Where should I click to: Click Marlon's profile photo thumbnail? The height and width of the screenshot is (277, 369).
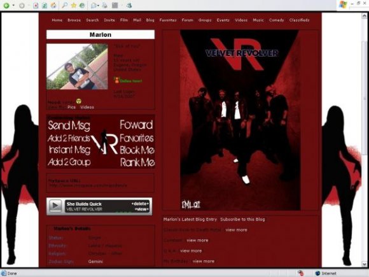click(x=77, y=66)
